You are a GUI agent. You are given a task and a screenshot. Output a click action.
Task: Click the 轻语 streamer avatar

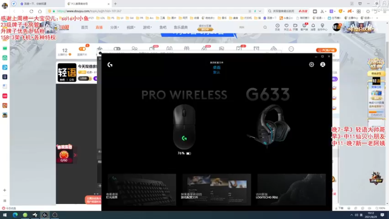[x=67, y=73]
